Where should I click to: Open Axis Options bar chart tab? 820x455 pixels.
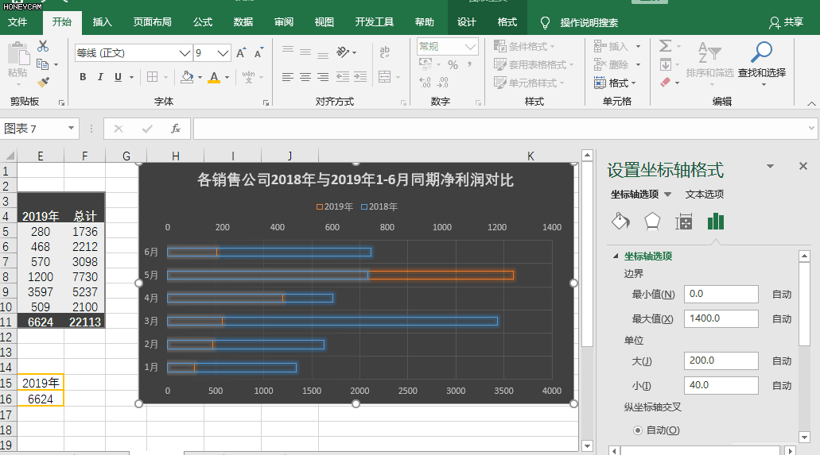pyautogui.click(x=715, y=222)
